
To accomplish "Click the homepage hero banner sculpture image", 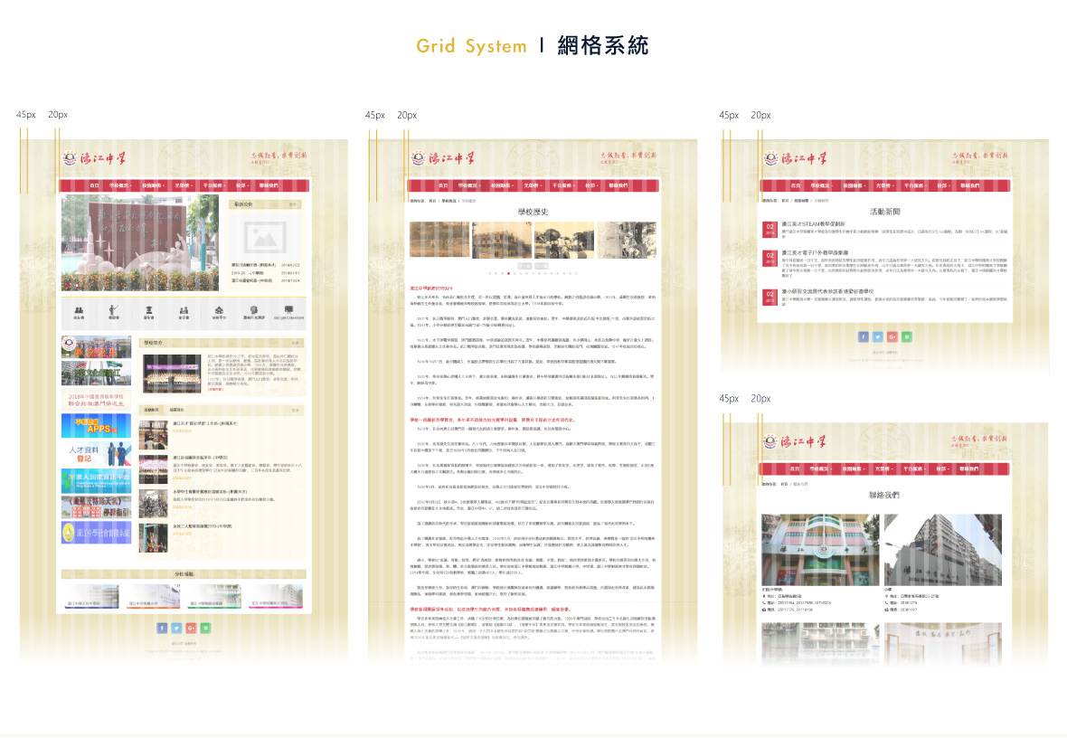I will (140, 243).
